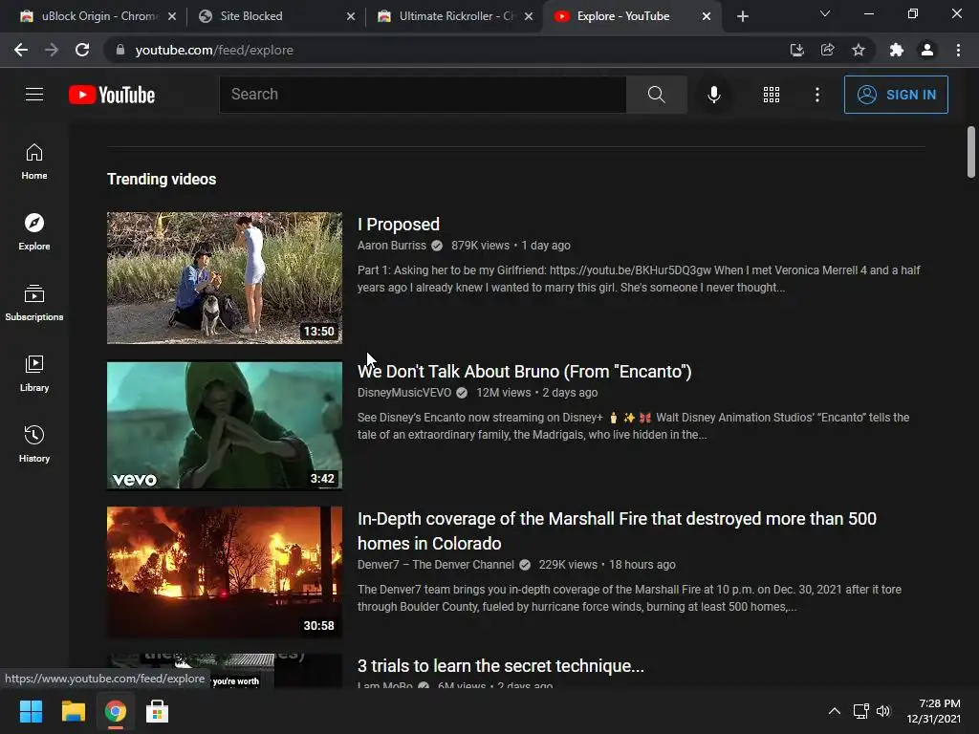
Task: Open the Aaron Burriss channel link
Action: point(391,246)
